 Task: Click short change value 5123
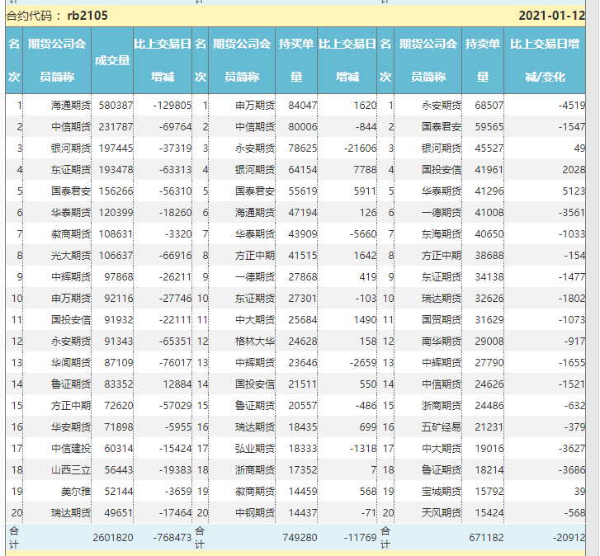(x=574, y=191)
